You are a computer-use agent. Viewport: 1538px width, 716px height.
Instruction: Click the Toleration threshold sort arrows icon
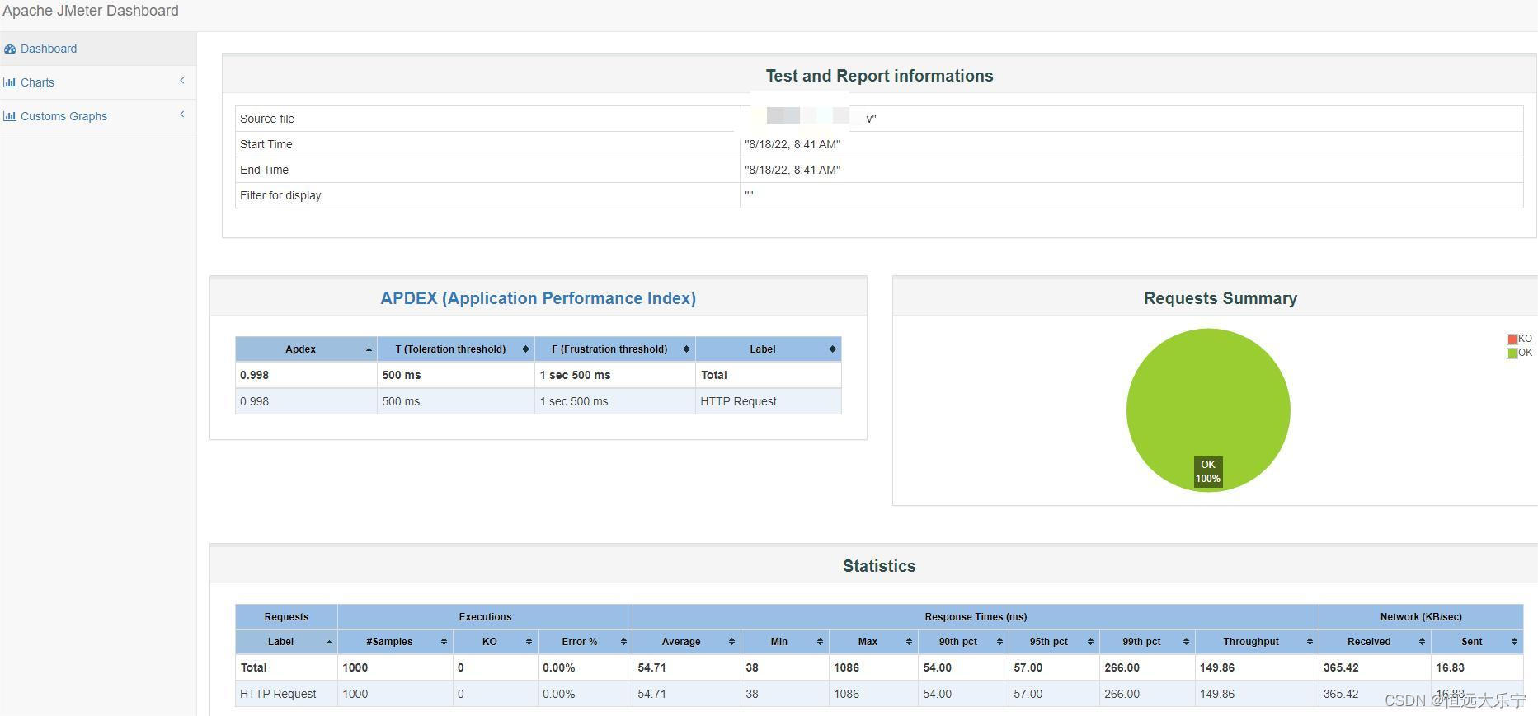click(x=525, y=349)
